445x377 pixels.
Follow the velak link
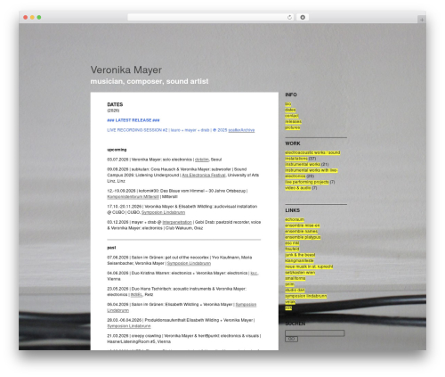290,302
